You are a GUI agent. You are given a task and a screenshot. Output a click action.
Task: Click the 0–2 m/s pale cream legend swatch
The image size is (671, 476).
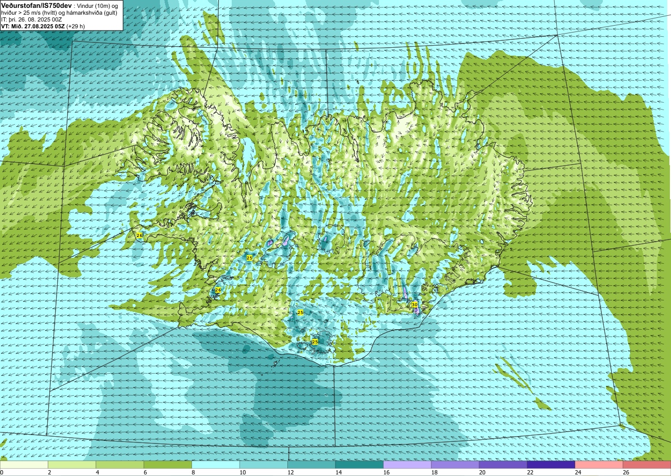pyautogui.click(x=24, y=464)
